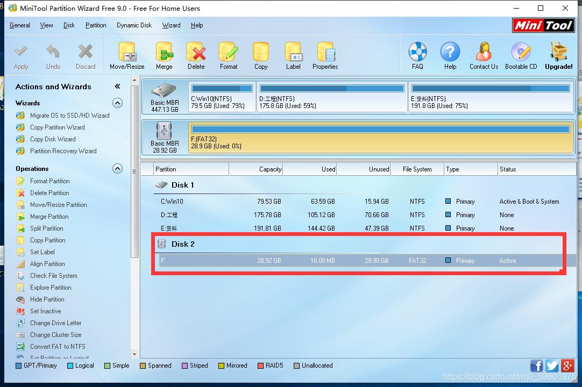
Task: Open the Twitter share icon
Action: pos(552,366)
